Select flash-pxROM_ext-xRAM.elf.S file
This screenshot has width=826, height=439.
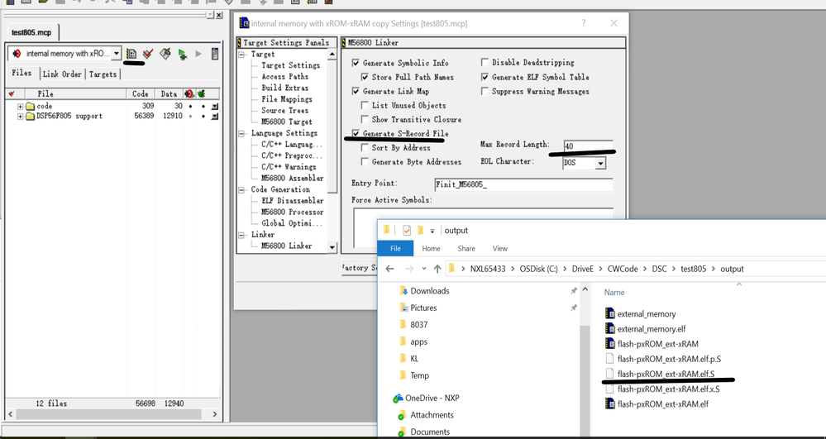666,374
